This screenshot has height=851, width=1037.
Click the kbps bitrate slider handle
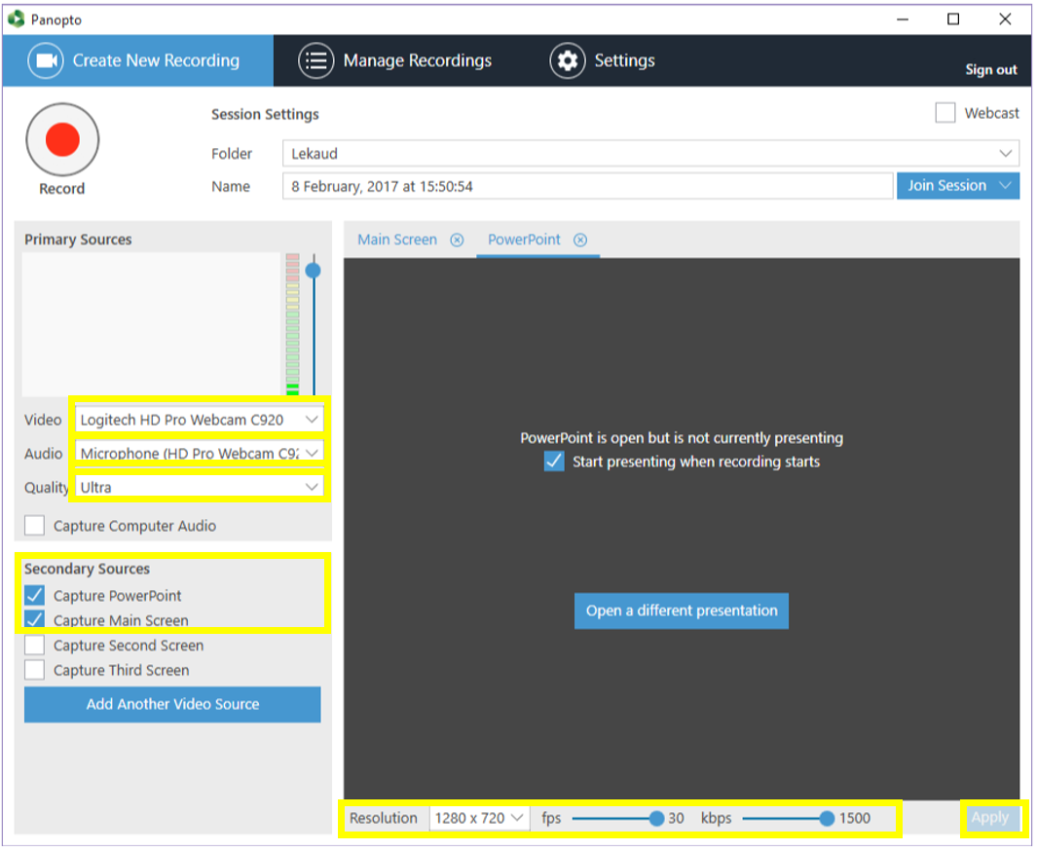point(827,819)
